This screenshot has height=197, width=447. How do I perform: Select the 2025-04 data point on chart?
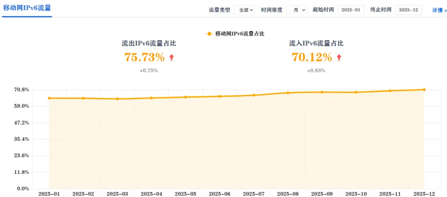tap(151, 98)
